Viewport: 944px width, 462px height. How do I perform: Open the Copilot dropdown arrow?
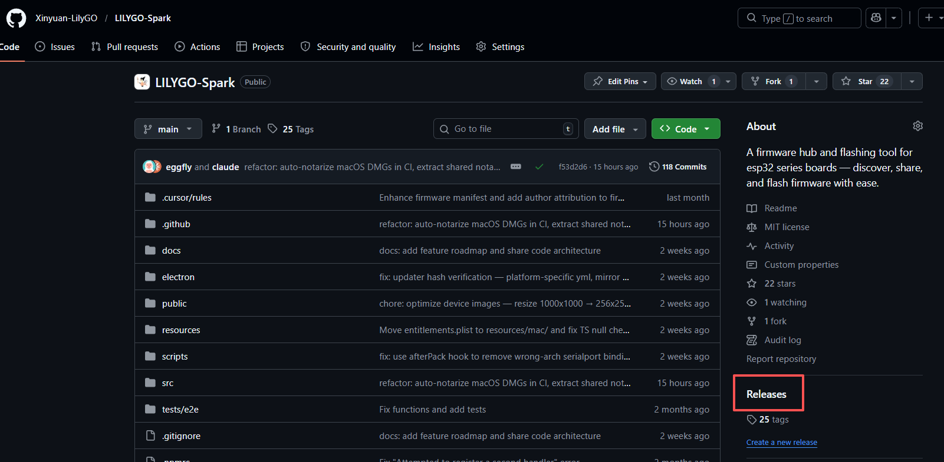tap(894, 18)
